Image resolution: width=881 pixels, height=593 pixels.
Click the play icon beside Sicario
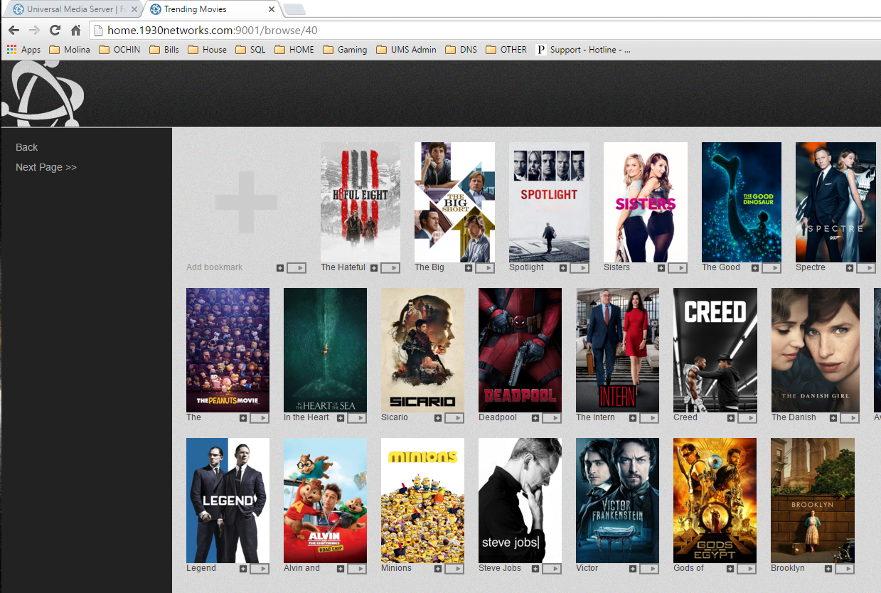pos(454,418)
